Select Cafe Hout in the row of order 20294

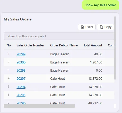57,87
